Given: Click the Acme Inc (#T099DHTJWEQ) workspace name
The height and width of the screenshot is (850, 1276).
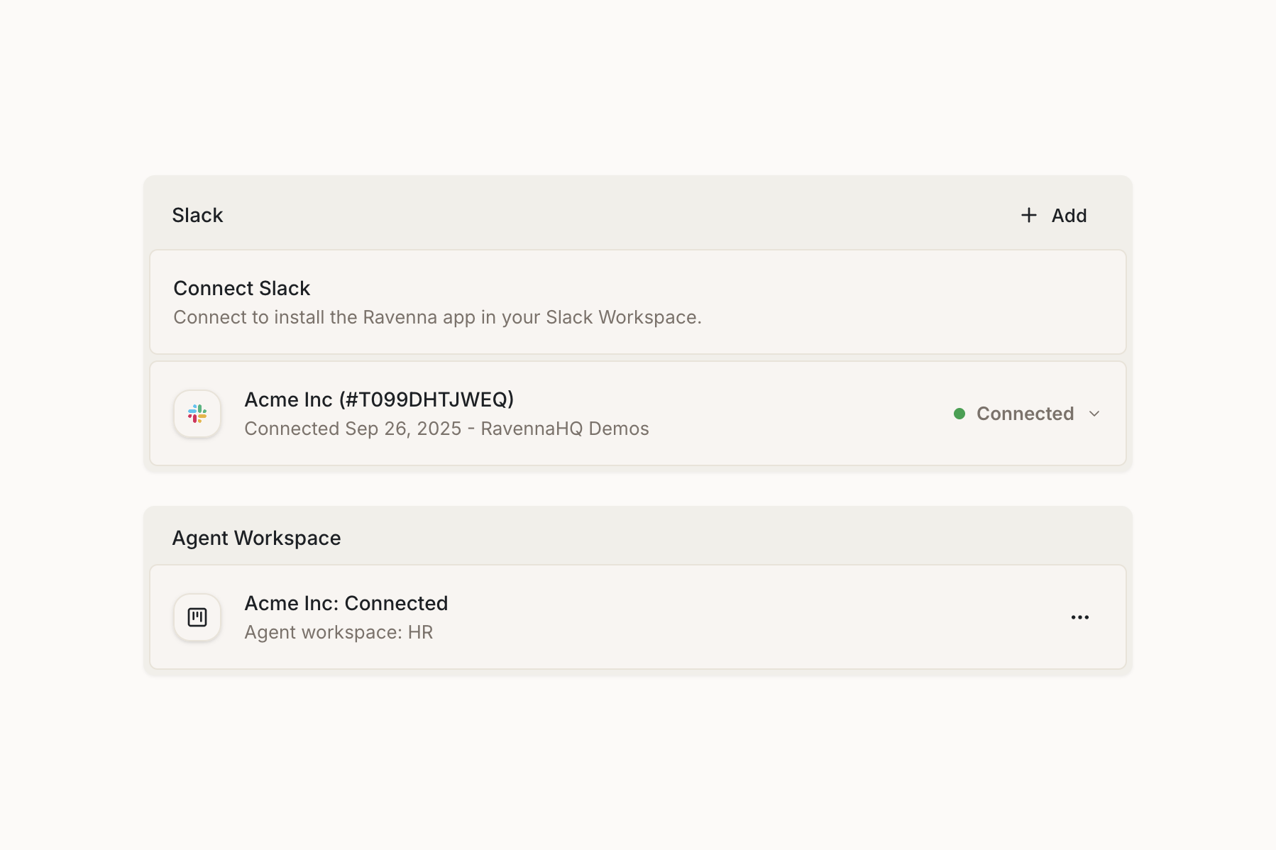Looking at the screenshot, I should (x=379, y=399).
